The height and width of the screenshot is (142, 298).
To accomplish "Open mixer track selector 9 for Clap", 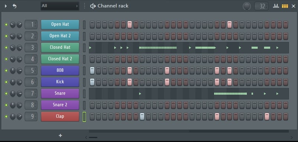I will point(31,116).
